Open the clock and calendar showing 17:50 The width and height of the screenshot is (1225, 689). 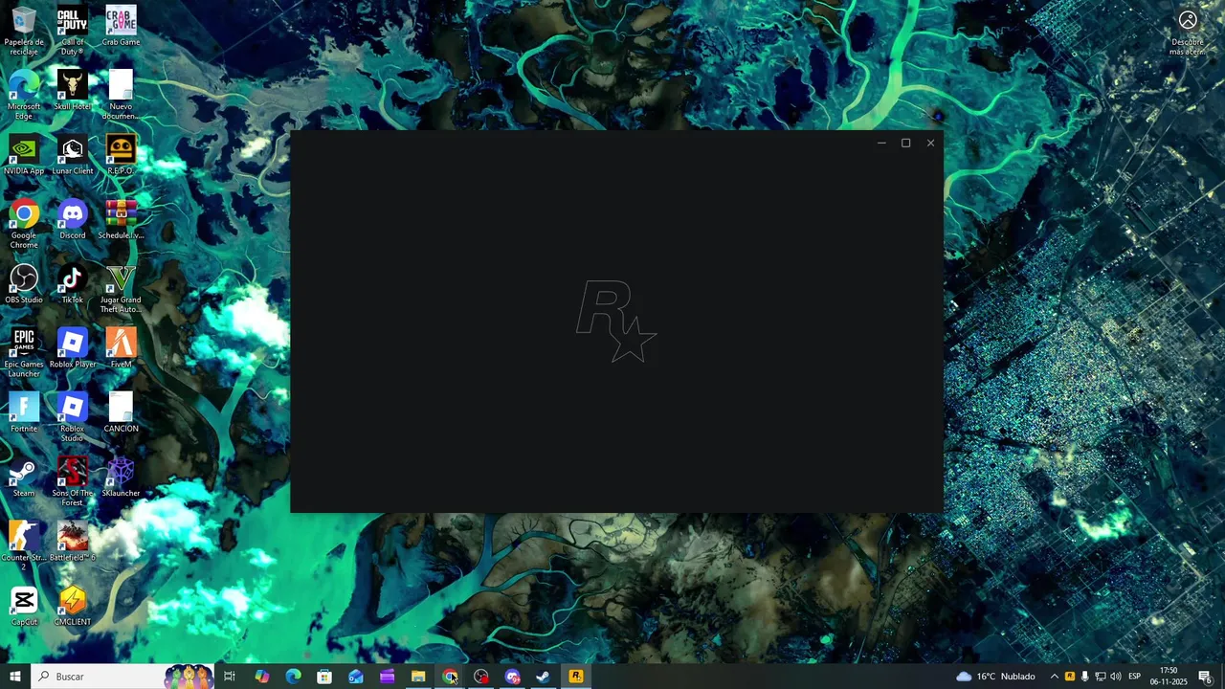[x=1168, y=677]
